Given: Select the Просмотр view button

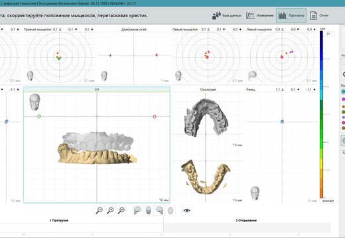Looking at the screenshot, I should [291, 15].
